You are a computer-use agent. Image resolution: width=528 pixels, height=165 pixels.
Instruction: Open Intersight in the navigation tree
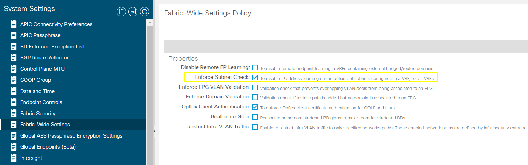[x=31, y=158]
